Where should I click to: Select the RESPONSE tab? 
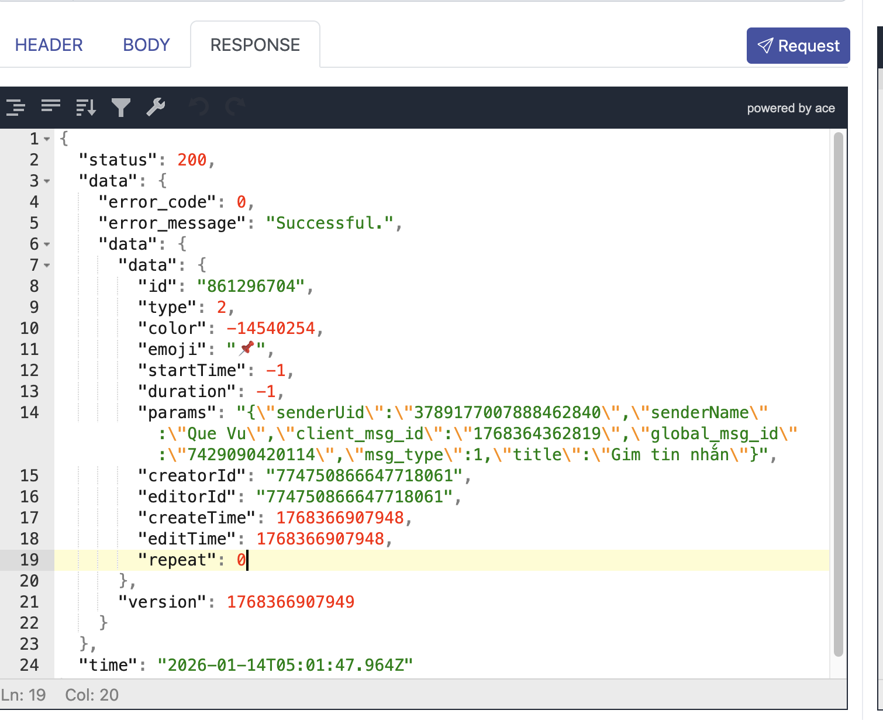[x=255, y=45]
